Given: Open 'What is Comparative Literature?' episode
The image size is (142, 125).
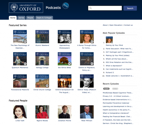Looking at the screenshot, I should coord(116,113).
